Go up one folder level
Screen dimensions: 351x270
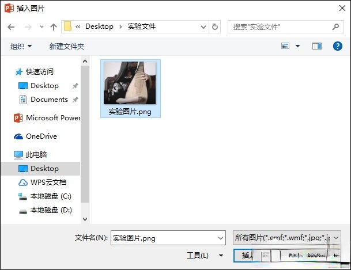tap(54, 27)
